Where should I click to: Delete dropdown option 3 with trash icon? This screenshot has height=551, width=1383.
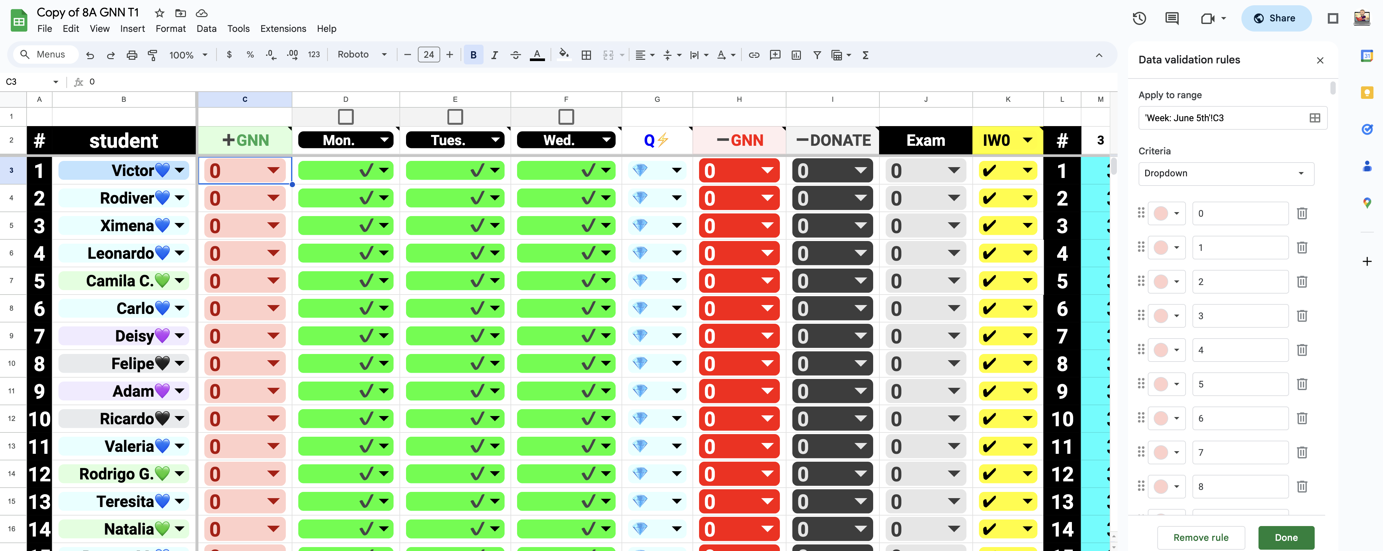[1302, 316]
